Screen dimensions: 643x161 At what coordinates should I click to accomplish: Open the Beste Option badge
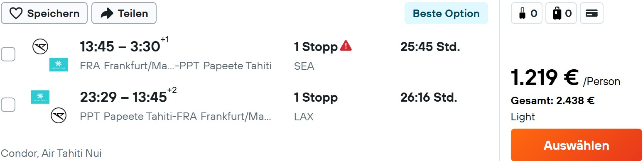coord(446,13)
